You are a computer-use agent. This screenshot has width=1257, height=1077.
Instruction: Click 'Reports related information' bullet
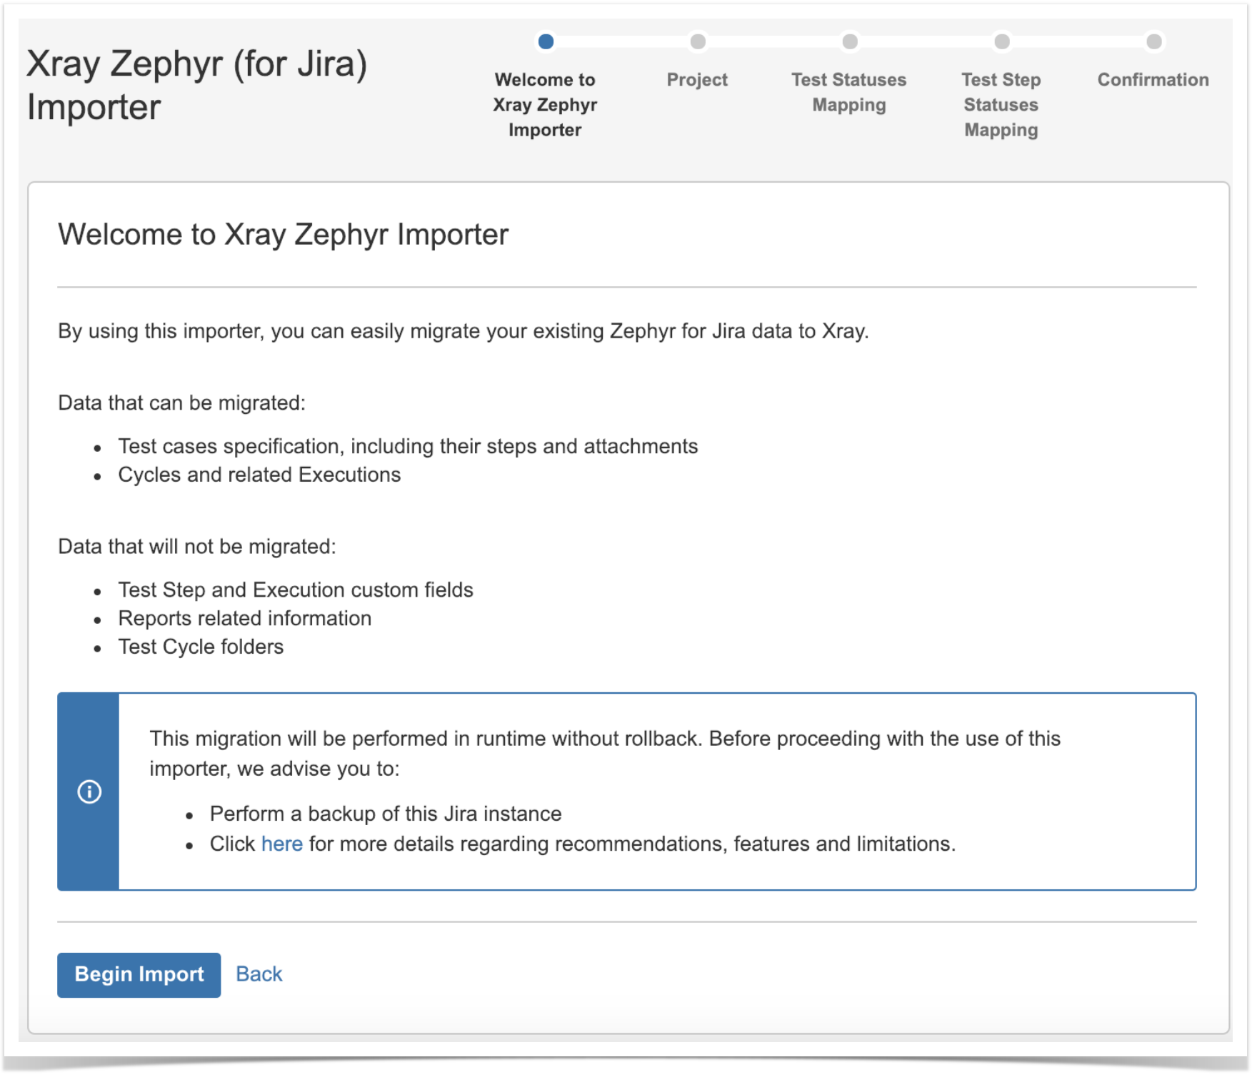point(245,618)
